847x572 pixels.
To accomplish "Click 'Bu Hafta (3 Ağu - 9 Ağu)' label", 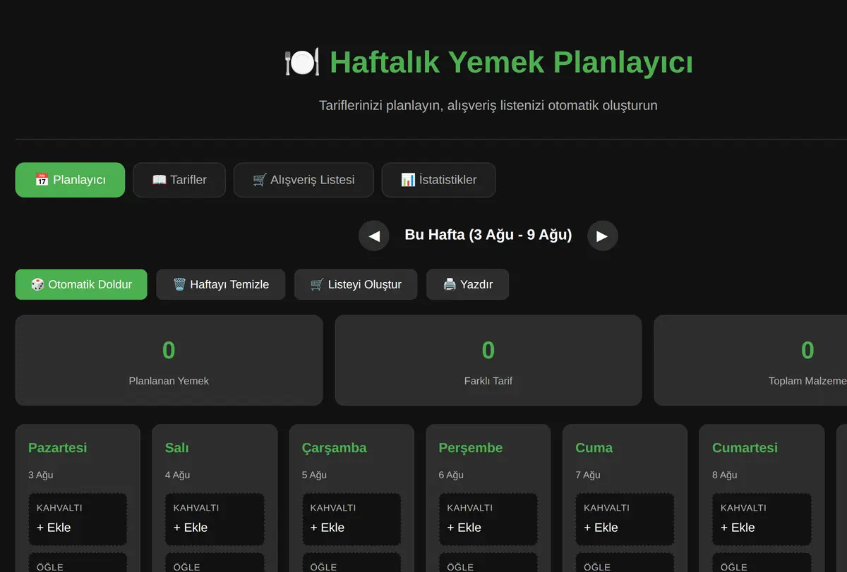I will point(488,235).
